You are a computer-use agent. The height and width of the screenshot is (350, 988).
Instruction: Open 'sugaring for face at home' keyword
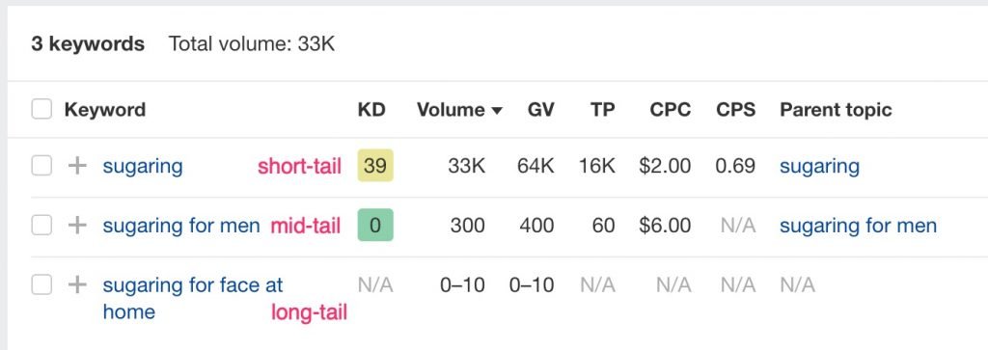pyautogui.click(x=193, y=298)
